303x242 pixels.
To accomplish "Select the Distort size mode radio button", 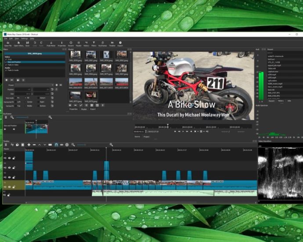I will pos(38,98).
